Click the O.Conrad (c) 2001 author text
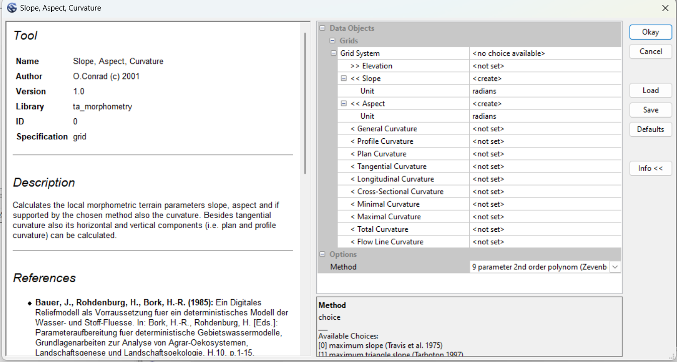 pos(106,76)
